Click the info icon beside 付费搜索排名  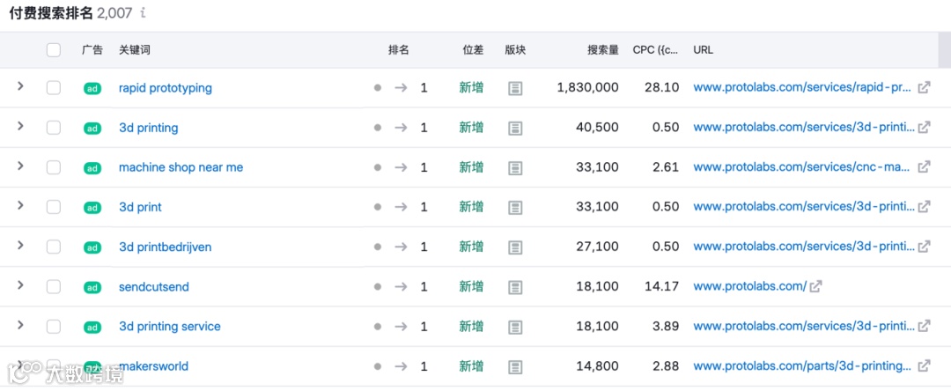click(144, 14)
